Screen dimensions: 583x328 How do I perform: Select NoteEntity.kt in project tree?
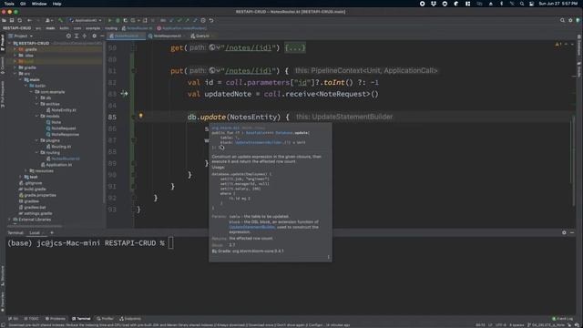click(x=61, y=110)
